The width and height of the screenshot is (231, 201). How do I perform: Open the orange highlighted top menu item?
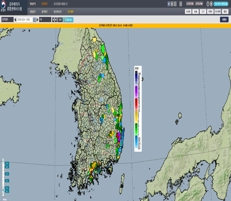[x=44, y=4]
